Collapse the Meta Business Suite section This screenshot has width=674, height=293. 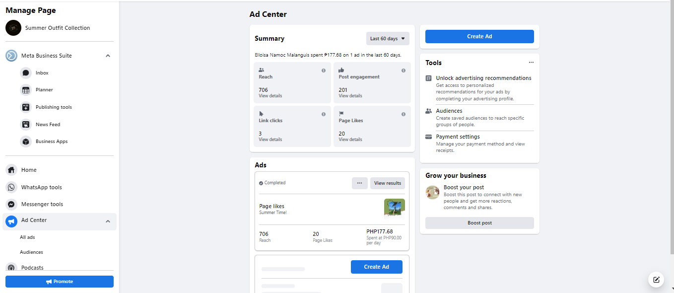click(x=108, y=56)
